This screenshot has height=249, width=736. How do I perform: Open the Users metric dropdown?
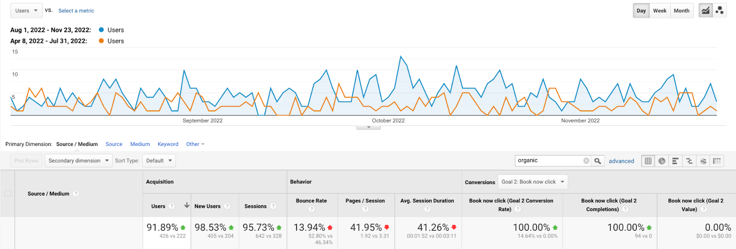26,11
